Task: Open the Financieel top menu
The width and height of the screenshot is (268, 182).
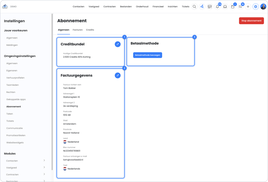Action: (x=158, y=7)
